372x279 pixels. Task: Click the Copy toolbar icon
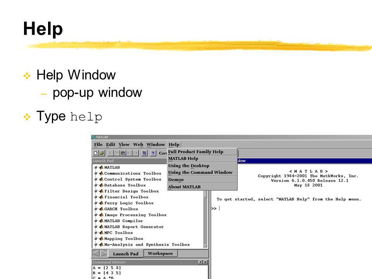point(117,153)
